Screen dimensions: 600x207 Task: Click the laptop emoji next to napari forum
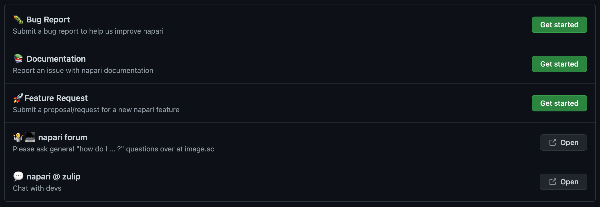pos(30,137)
